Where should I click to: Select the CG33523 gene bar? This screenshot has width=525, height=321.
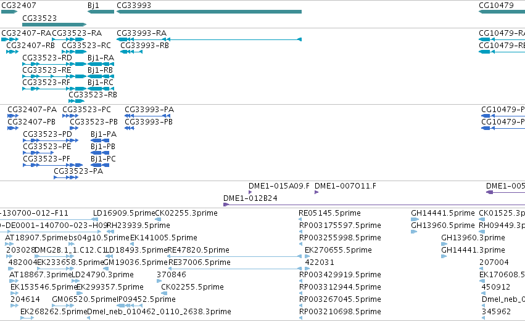click(x=54, y=25)
